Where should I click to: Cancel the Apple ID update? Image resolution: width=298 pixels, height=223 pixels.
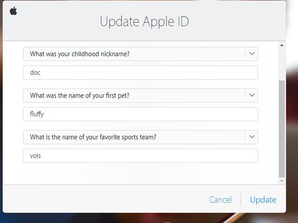[221, 200]
